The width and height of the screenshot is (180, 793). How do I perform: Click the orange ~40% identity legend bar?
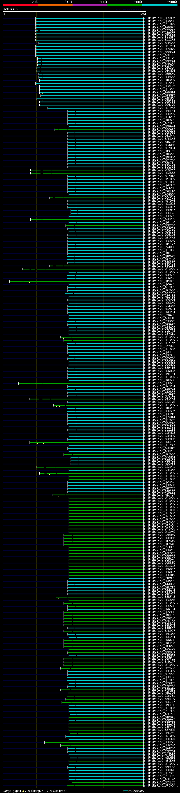coord(55,5)
